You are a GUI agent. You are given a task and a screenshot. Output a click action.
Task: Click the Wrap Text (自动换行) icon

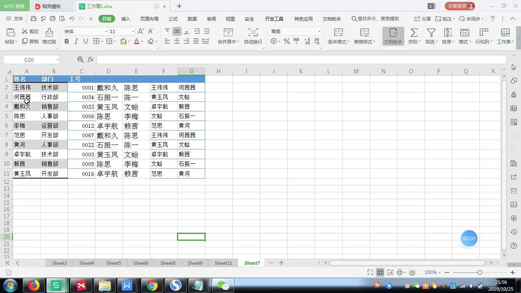253,33
